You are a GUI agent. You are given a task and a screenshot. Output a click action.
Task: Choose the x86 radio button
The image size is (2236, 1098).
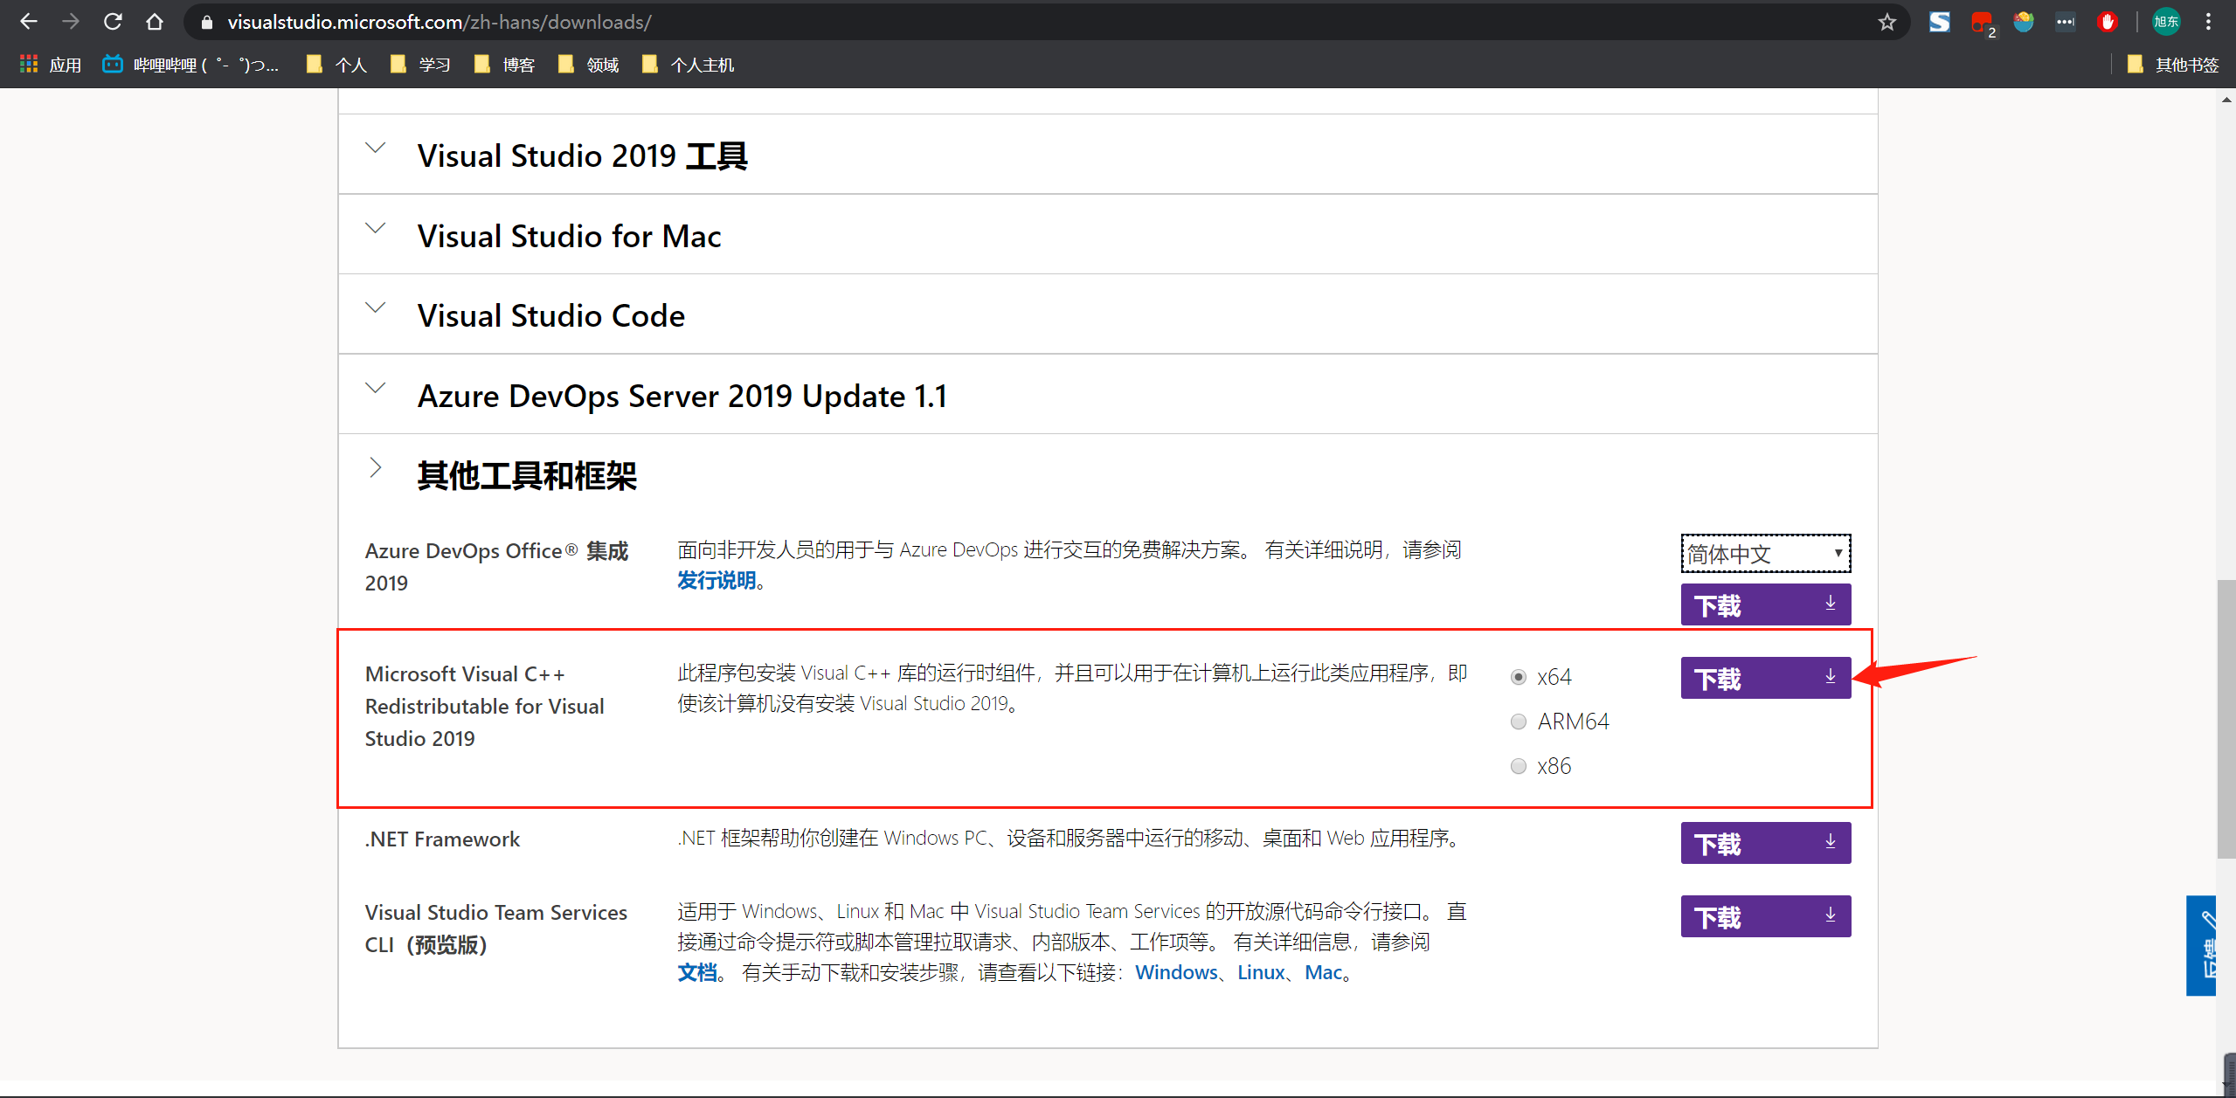pos(1519,766)
